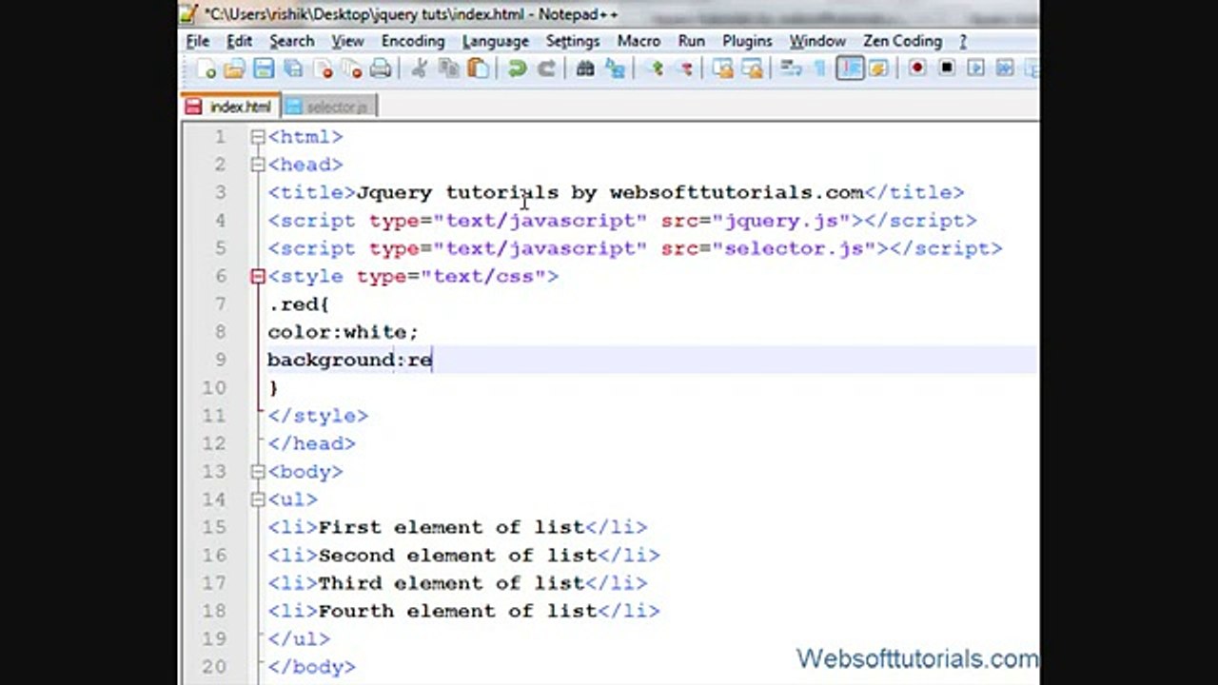Viewport: 1218px width, 685px height.
Task: Open the Edit menu
Action: click(239, 41)
